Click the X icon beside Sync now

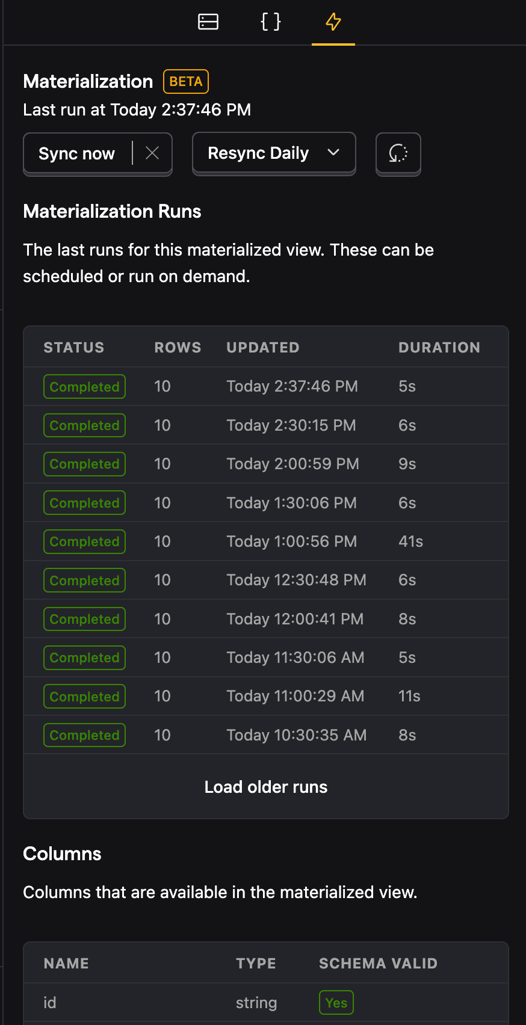point(152,153)
